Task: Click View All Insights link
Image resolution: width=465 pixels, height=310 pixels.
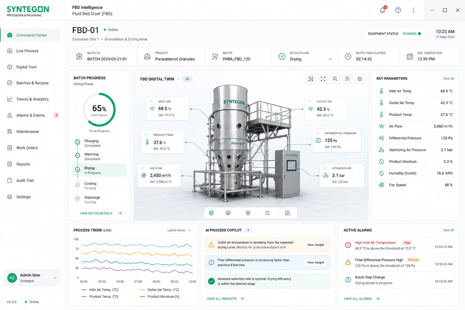Action: click(225, 299)
